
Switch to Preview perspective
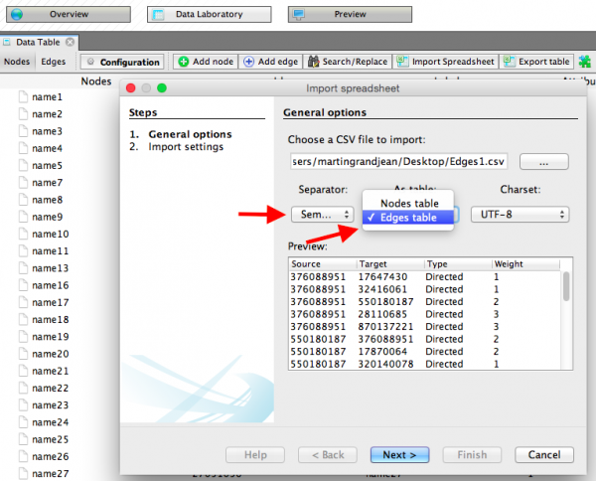(336, 15)
